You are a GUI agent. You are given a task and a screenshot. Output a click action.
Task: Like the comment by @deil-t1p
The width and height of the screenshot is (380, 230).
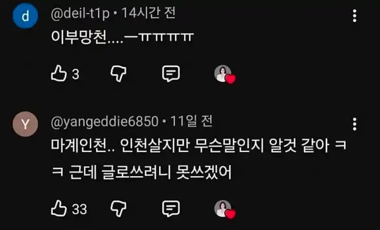[x=58, y=74]
